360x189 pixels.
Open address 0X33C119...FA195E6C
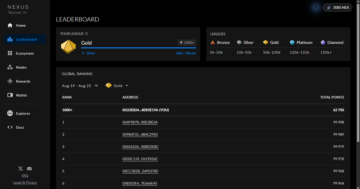coord(140,159)
